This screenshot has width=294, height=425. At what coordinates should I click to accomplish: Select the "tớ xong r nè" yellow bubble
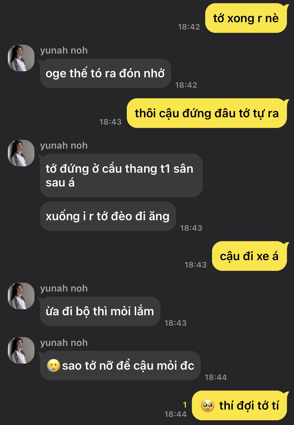(x=246, y=18)
